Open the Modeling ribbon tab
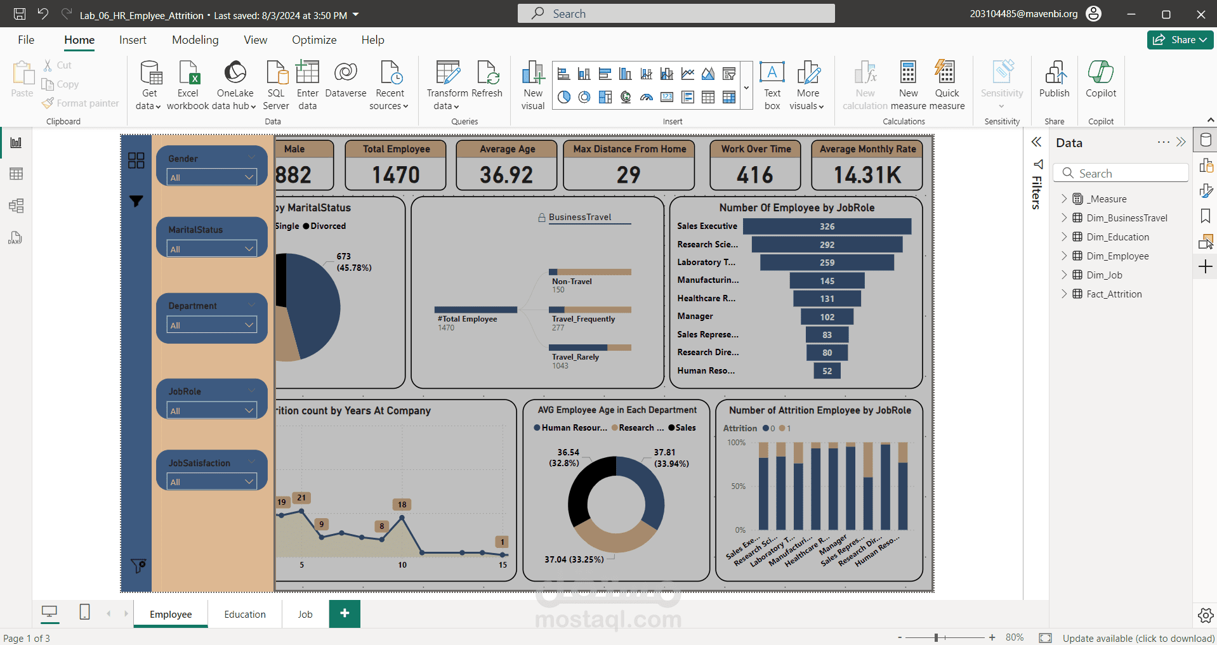The width and height of the screenshot is (1217, 645). click(x=195, y=40)
